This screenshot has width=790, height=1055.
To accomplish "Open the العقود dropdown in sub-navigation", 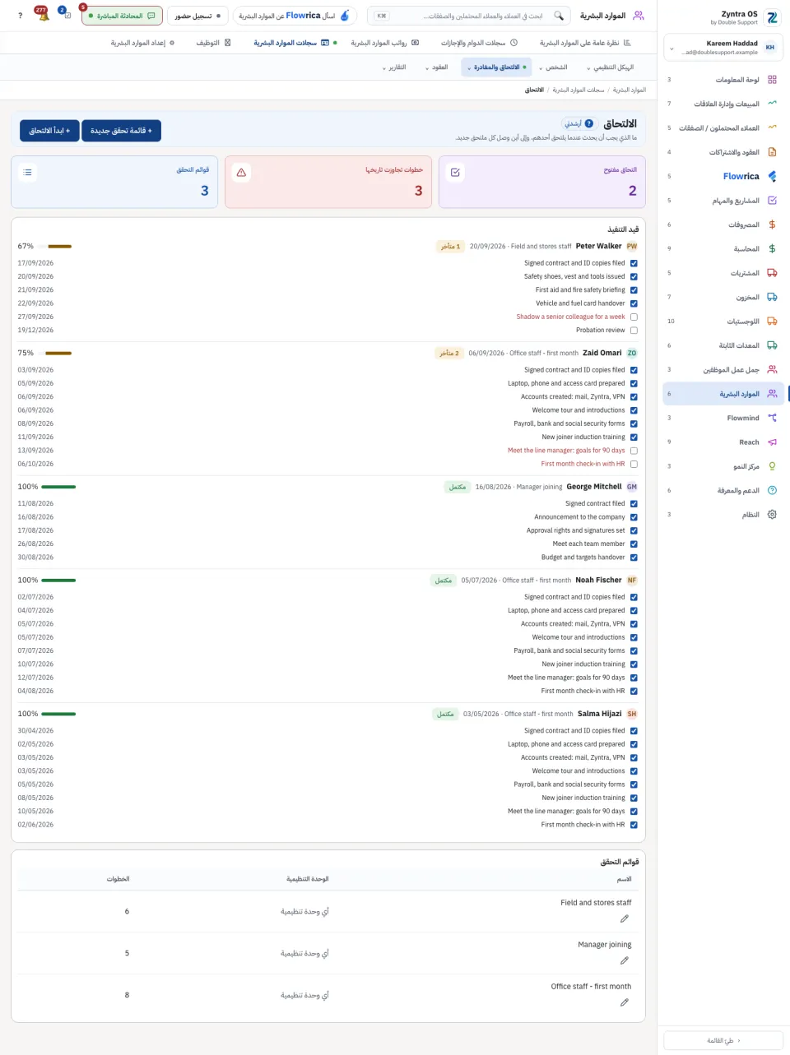I will (437, 67).
